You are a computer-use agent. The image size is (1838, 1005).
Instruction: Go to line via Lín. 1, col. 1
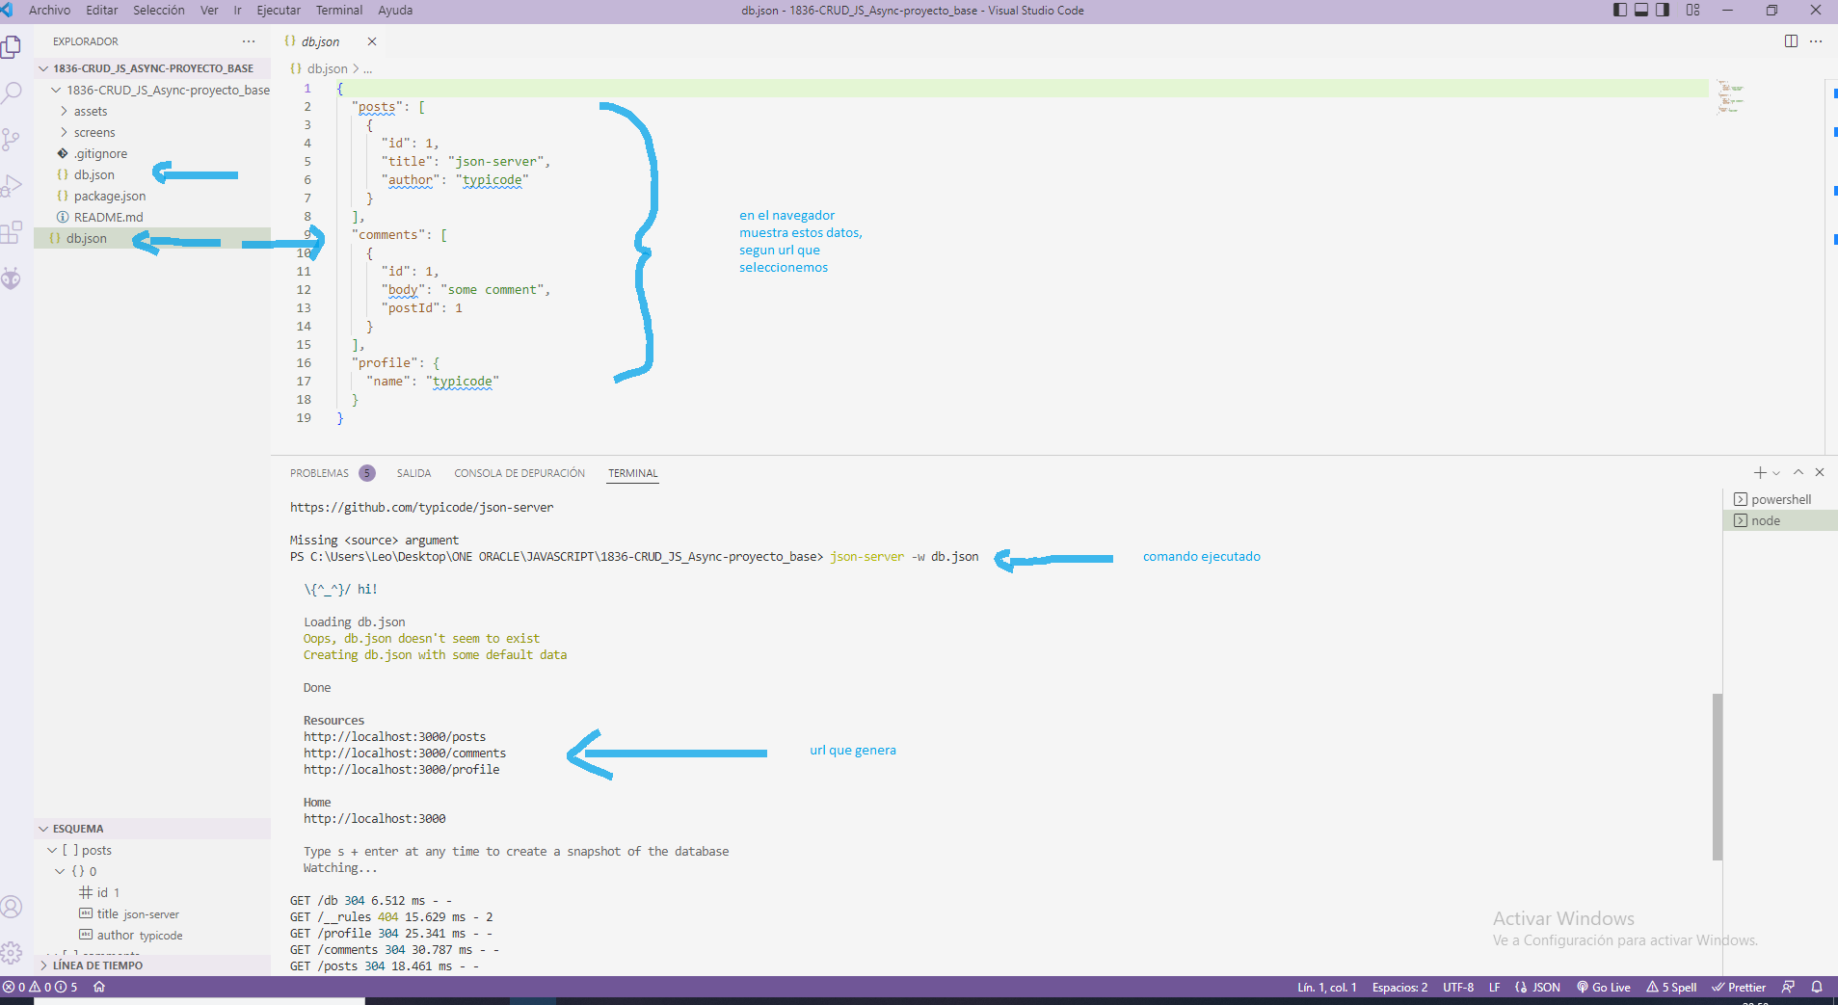(x=1327, y=987)
